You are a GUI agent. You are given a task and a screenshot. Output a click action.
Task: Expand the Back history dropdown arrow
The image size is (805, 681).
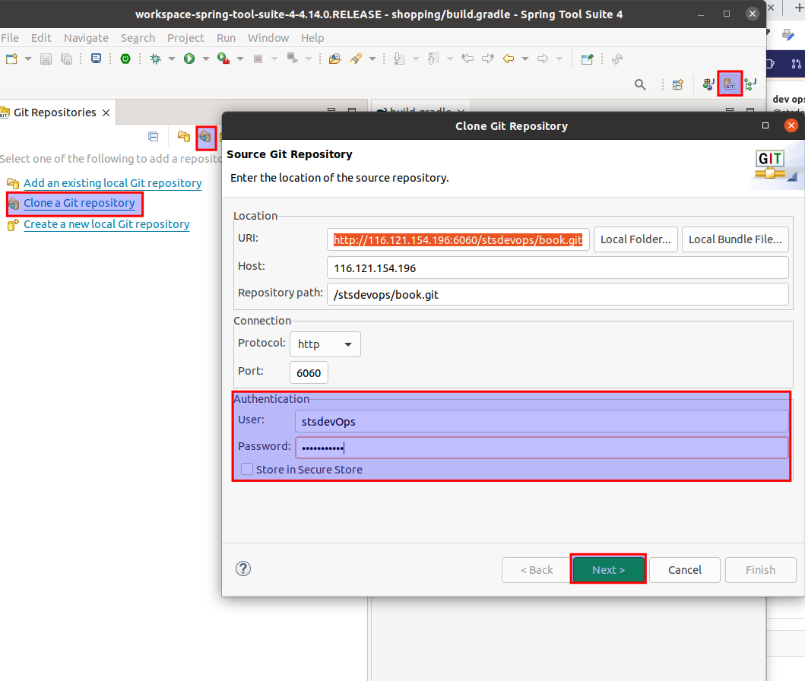pos(525,59)
